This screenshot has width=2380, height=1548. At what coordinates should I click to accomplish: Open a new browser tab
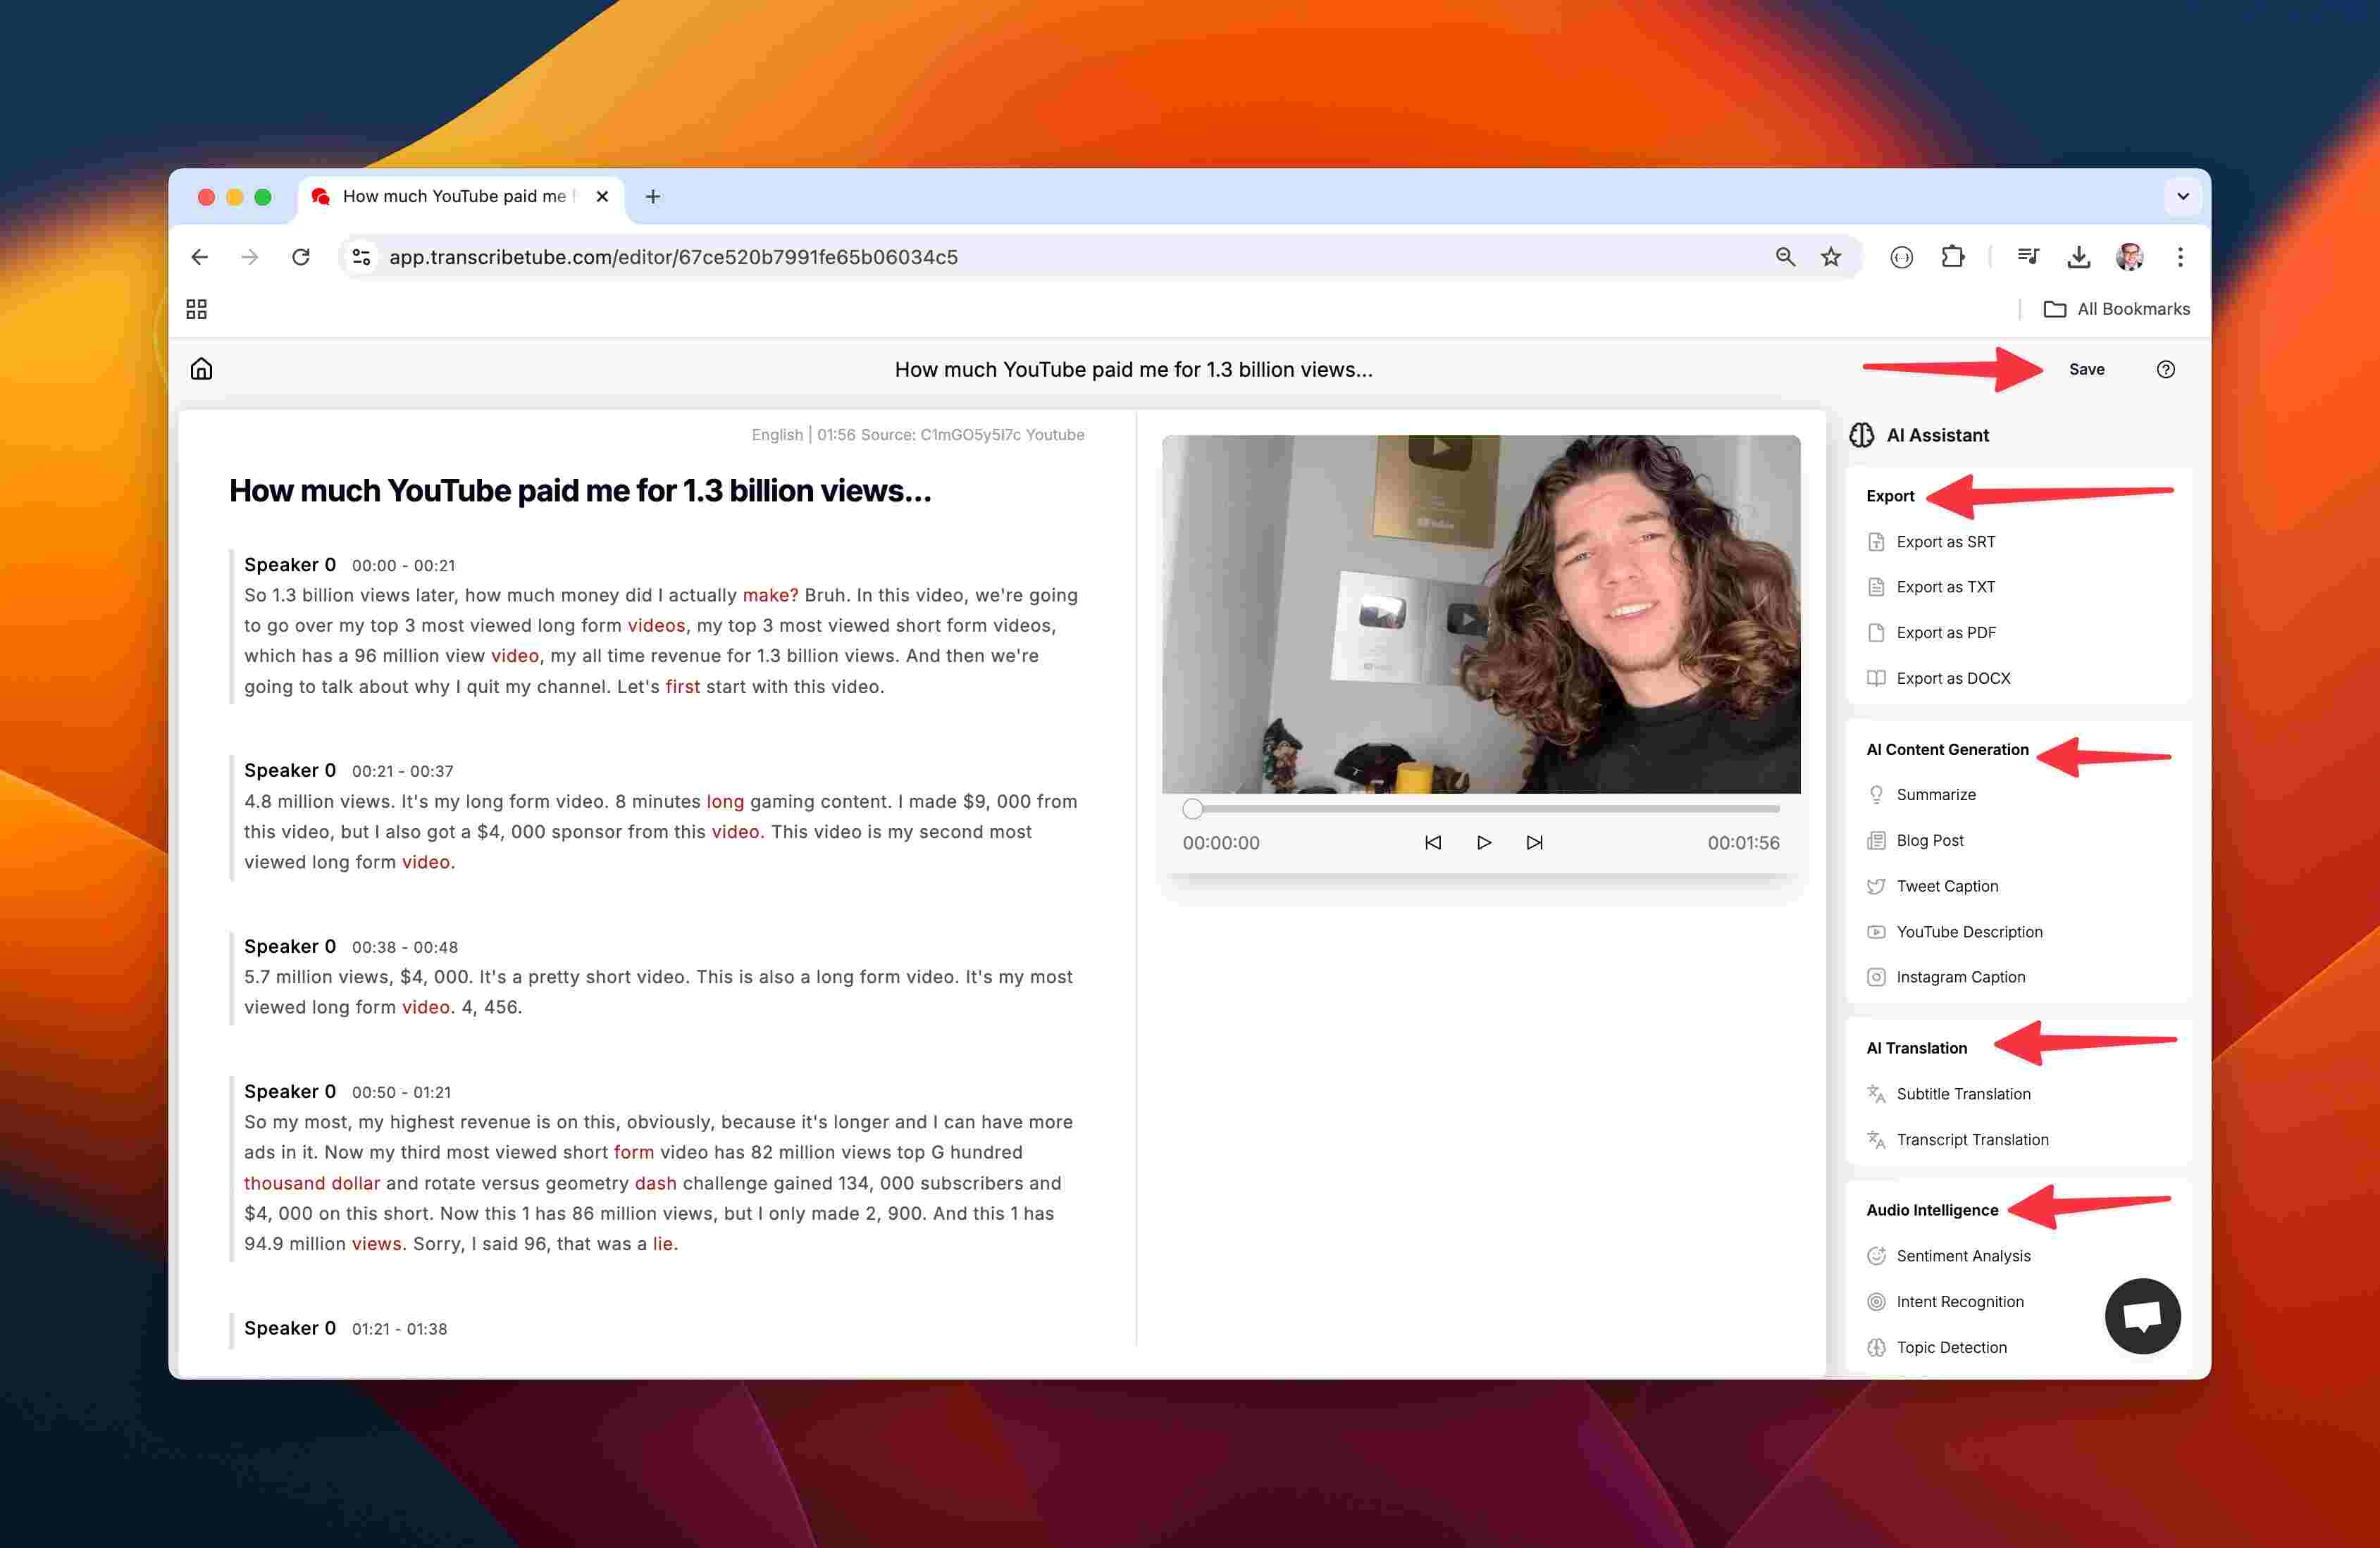(x=652, y=196)
